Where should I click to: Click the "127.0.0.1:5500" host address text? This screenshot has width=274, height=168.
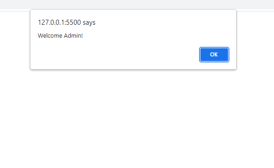pyautogui.click(x=59, y=22)
